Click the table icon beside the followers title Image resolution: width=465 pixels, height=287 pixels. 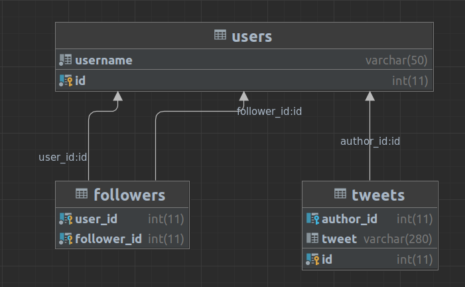coord(82,194)
